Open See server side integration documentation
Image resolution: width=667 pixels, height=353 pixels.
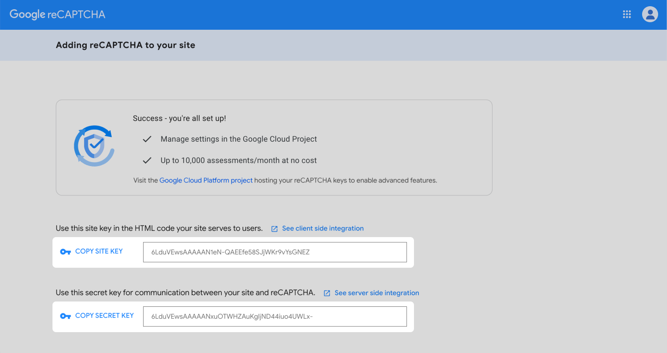pyautogui.click(x=377, y=293)
